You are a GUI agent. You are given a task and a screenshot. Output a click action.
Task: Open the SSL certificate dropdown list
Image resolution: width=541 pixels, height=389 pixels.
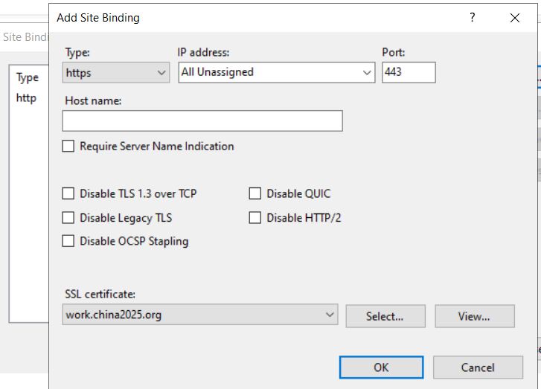tap(200, 315)
